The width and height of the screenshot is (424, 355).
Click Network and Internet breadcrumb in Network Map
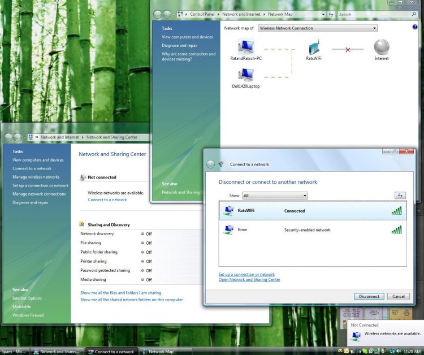[241, 14]
